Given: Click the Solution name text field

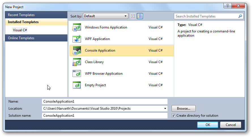Looking at the screenshot, I should pos(104,116).
